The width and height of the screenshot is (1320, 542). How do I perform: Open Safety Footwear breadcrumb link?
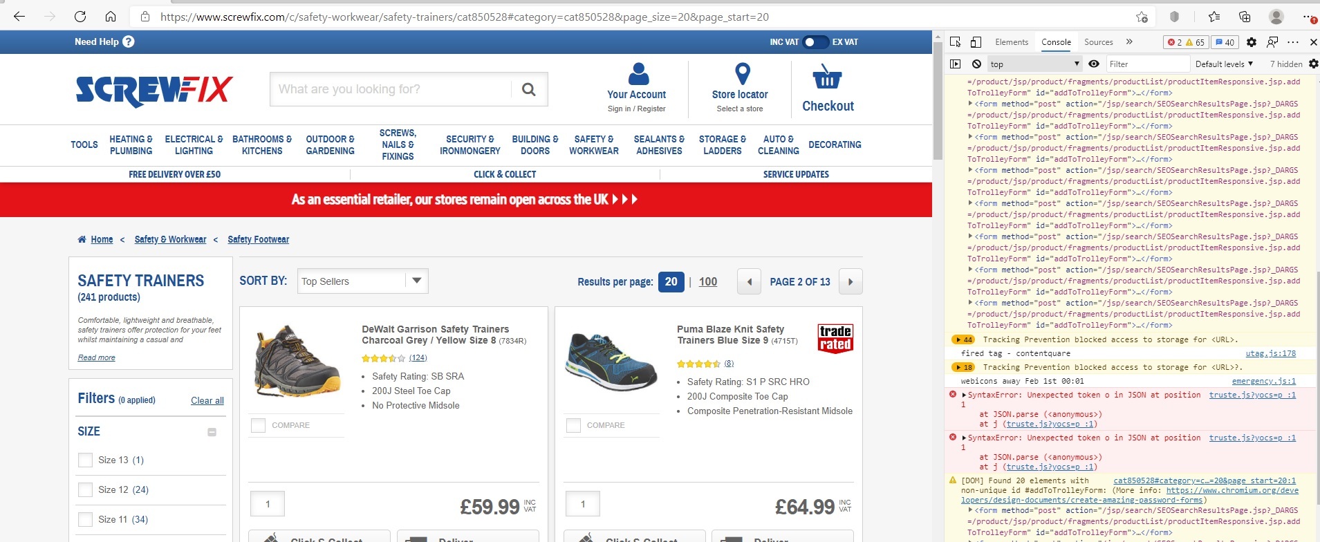(259, 239)
